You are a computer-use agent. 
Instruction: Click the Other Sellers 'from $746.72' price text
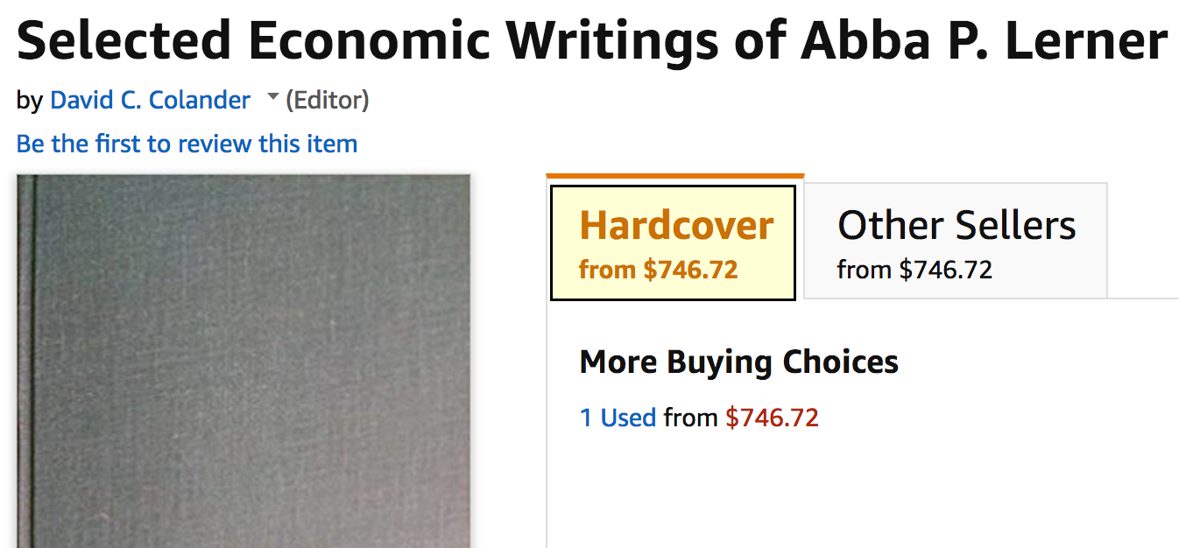pos(914,270)
